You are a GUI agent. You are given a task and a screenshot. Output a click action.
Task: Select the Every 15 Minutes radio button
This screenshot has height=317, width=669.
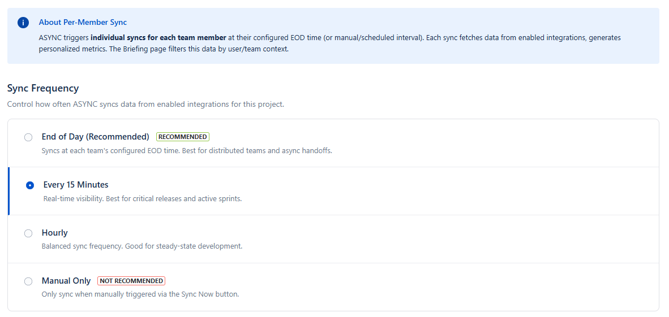point(30,185)
